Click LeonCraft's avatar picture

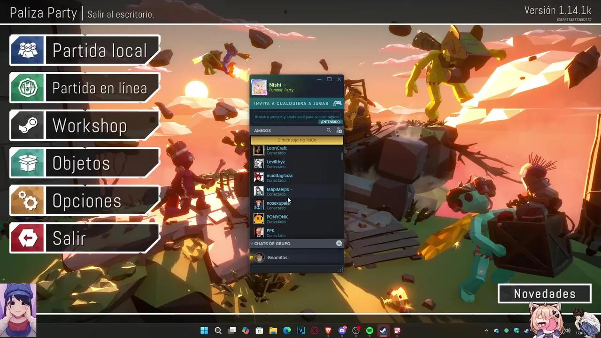pyautogui.click(x=259, y=150)
